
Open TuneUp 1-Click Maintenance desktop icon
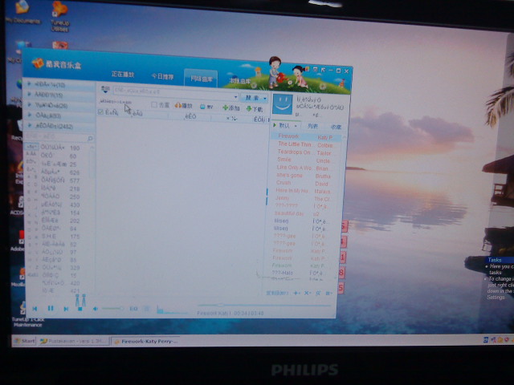27,315
